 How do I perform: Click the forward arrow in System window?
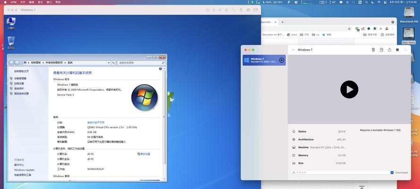(x=17, y=63)
